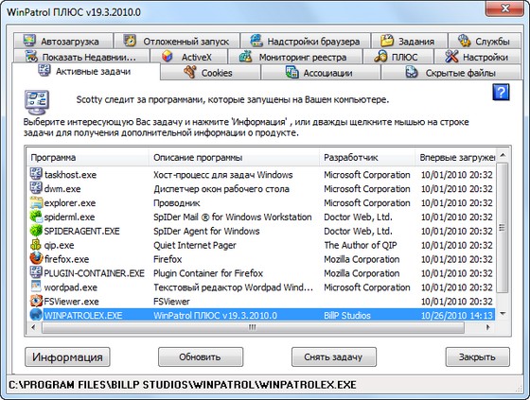530x400 pixels.
Task: Click the WINPATROLEX.EXE globe icon
Action: (x=36, y=315)
